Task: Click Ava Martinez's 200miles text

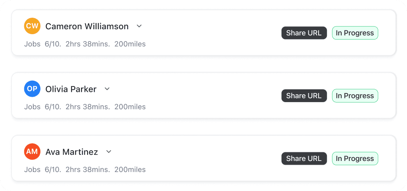Action: coord(130,170)
